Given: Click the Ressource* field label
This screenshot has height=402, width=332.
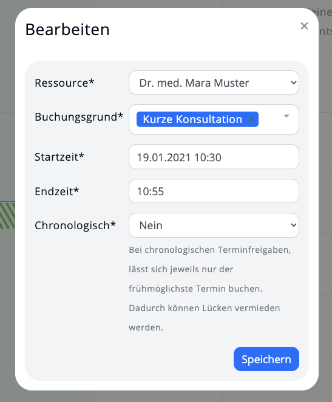Looking at the screenshot, I should (x=64, y=83).
